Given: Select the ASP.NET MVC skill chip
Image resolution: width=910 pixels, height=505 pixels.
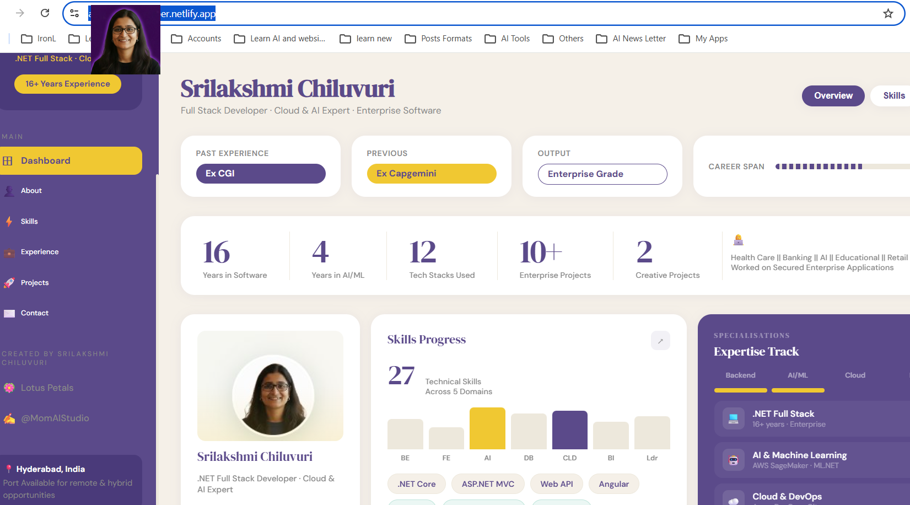Looking at the screenshot, I should pos(488,484).
